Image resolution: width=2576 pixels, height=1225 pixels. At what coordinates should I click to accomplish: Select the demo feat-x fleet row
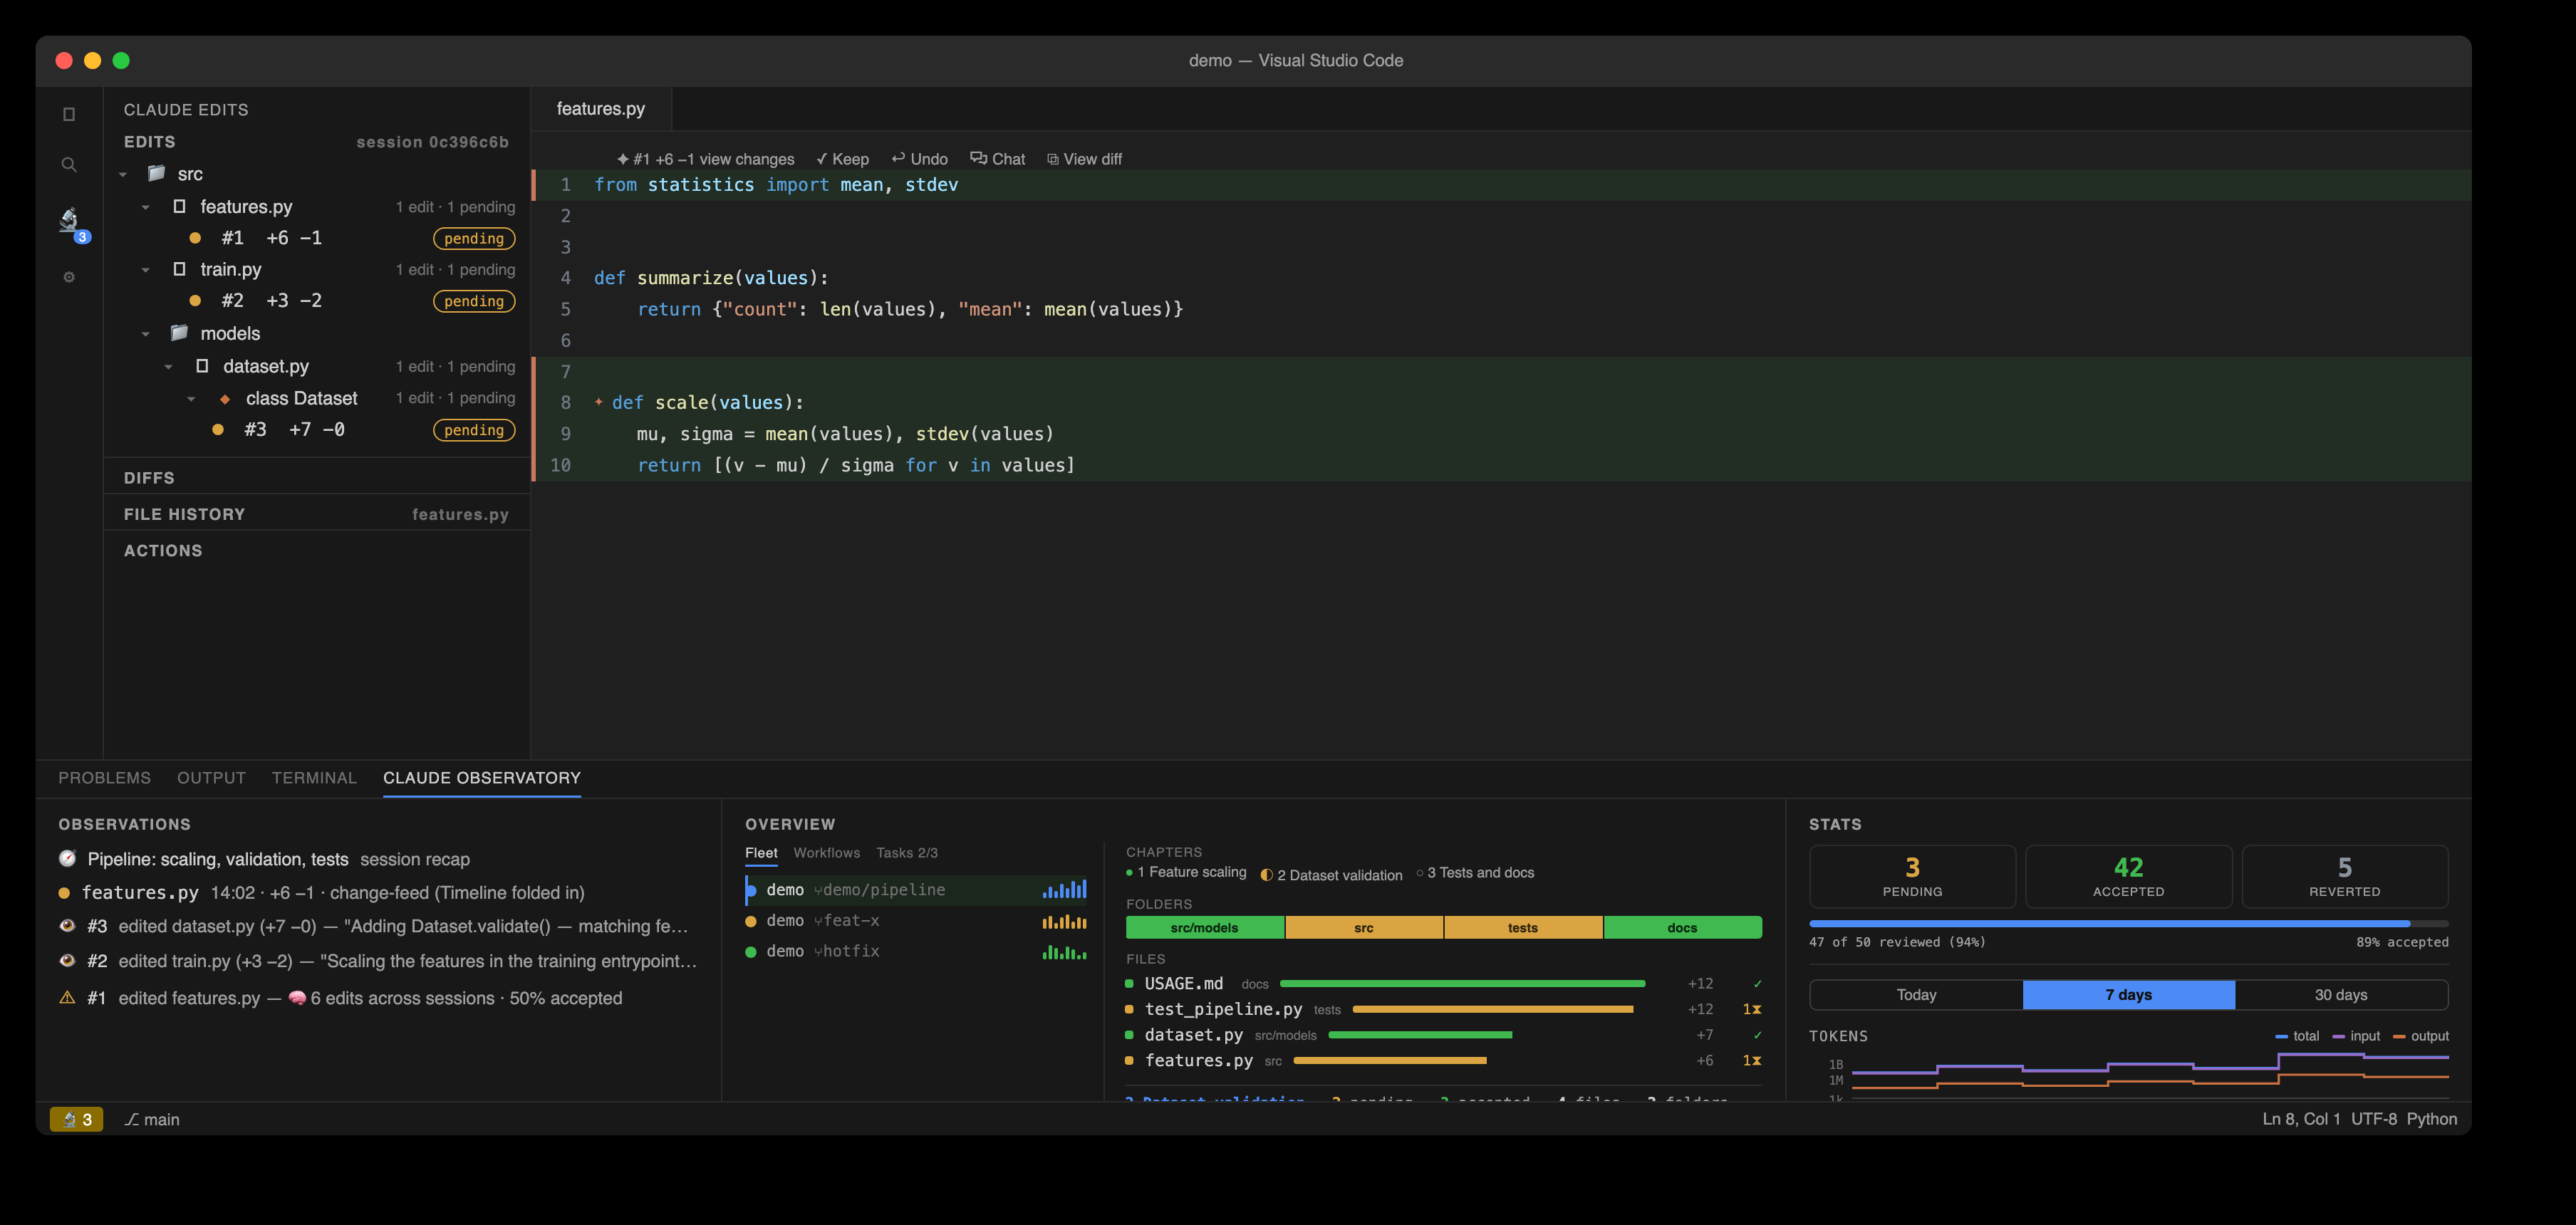(917, 921)
